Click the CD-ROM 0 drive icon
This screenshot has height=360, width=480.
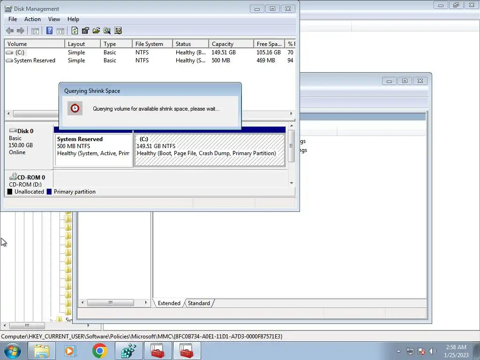13,177
